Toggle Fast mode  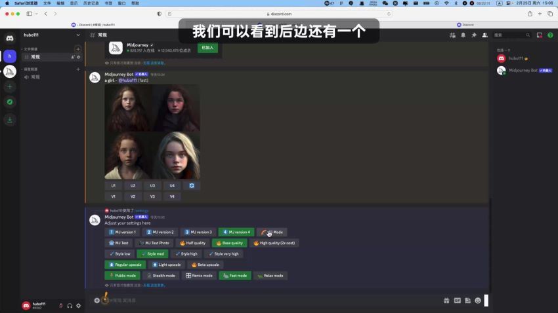235,276
